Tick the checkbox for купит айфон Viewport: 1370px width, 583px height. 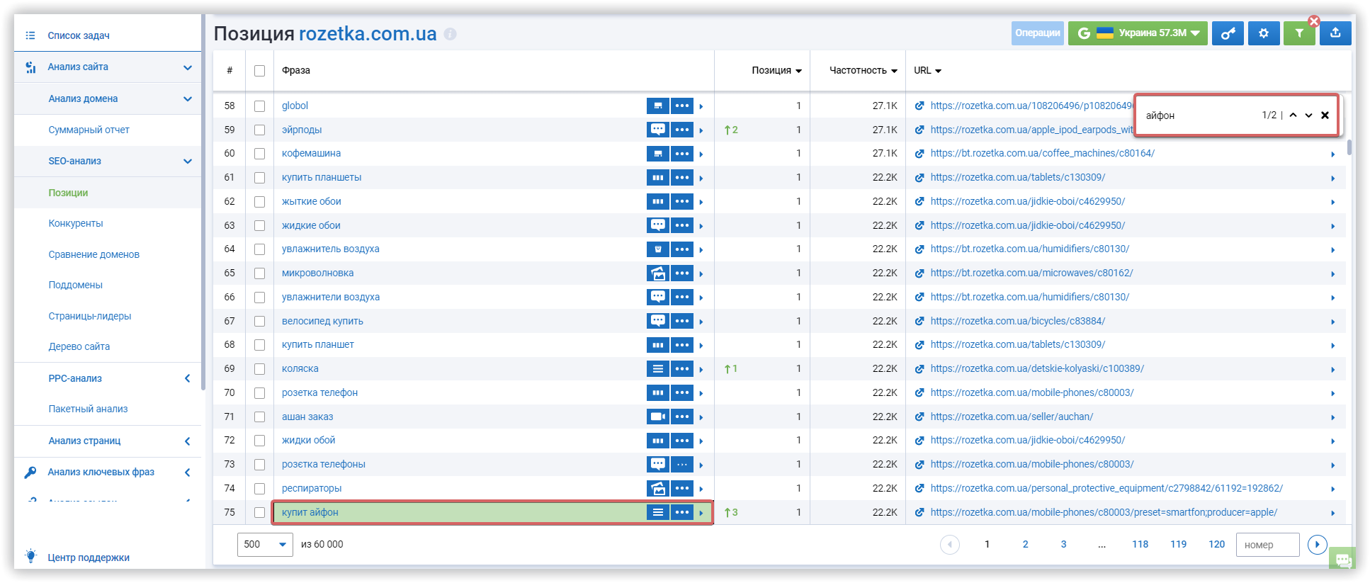pos(260,513)
